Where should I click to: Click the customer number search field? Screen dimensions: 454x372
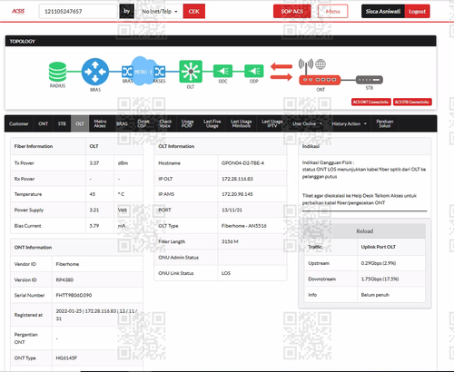pos(78,12)
